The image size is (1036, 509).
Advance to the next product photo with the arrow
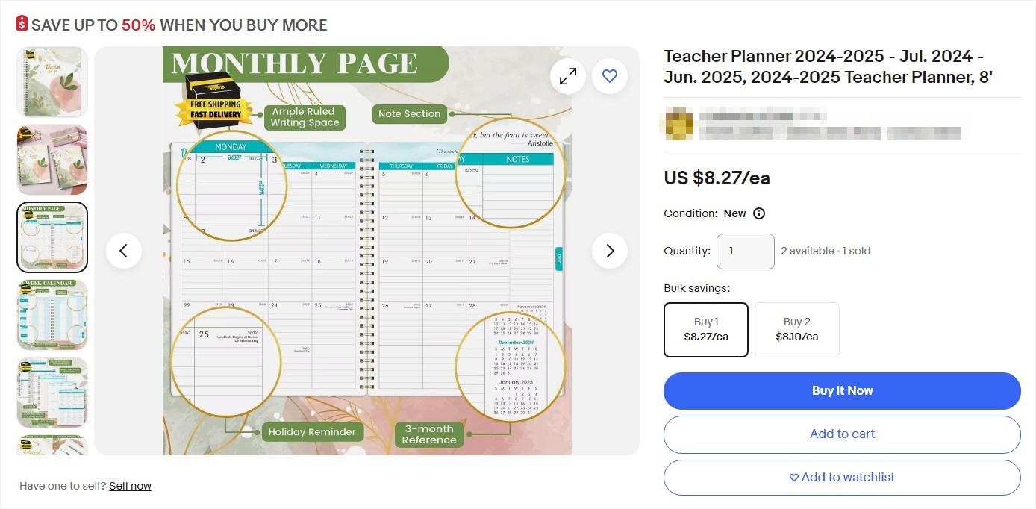[610, 251]
